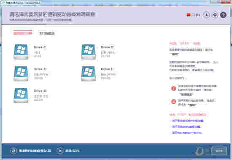Select the Drive C: disk icon
Image resolution: width=232 pixels, height=160 pixels.
tap(21, 52)
